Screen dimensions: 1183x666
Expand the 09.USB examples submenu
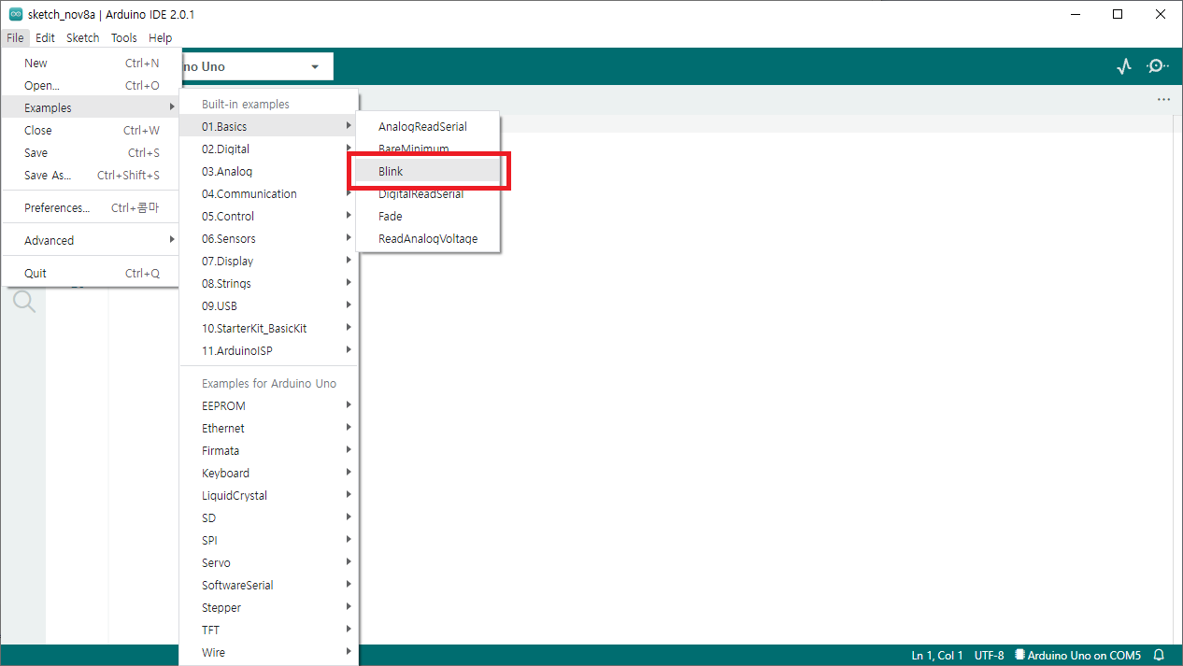click(268, 306)
